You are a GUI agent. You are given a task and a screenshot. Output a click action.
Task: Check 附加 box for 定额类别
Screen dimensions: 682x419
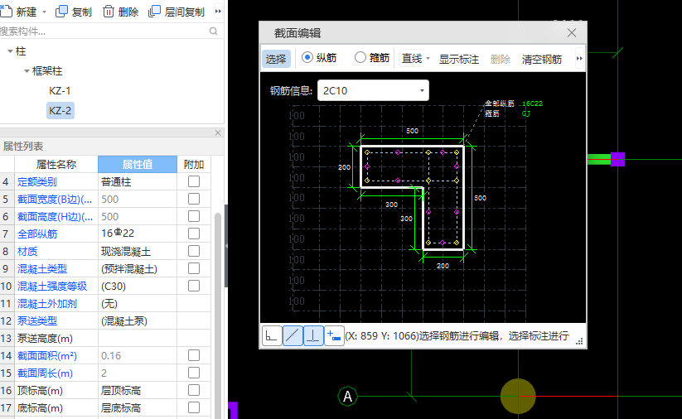(194, 181)
